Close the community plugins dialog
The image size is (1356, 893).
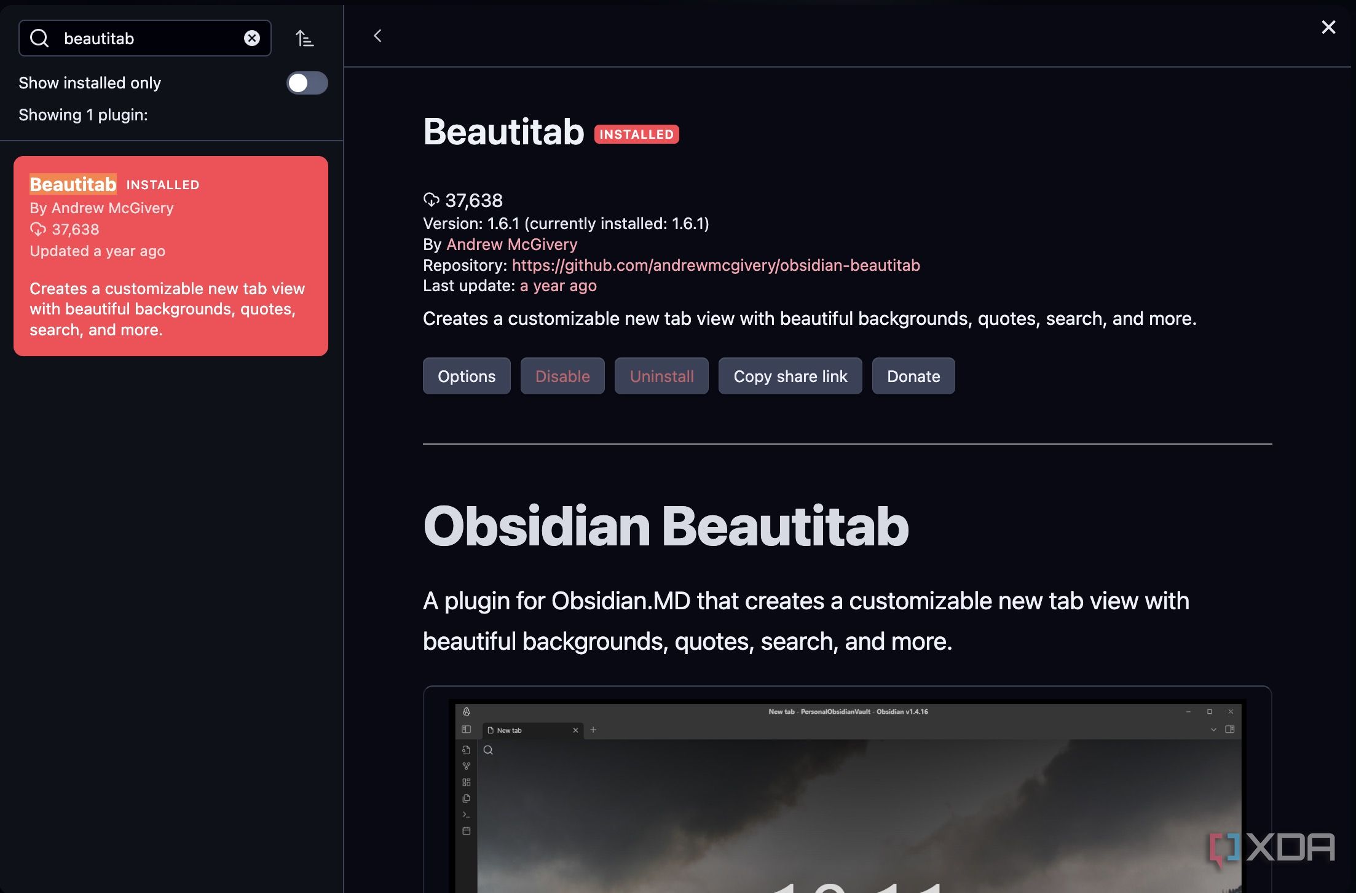(x=1328, y=27)
